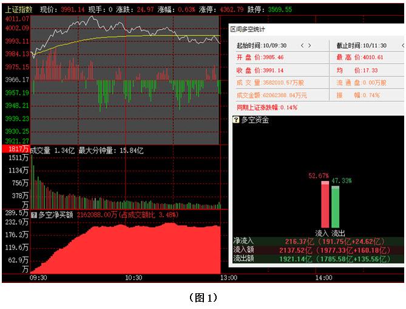This screenshot has width=406, height=309.
Task: Click the 截止时间 value 10/11:30
Action: [376, 46]
